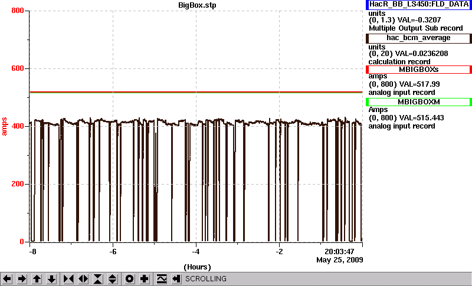The width and height of the screenshot is (472, 286).
Task: Click the plus icon in the toolbar
Action: (x=144, y=279)
